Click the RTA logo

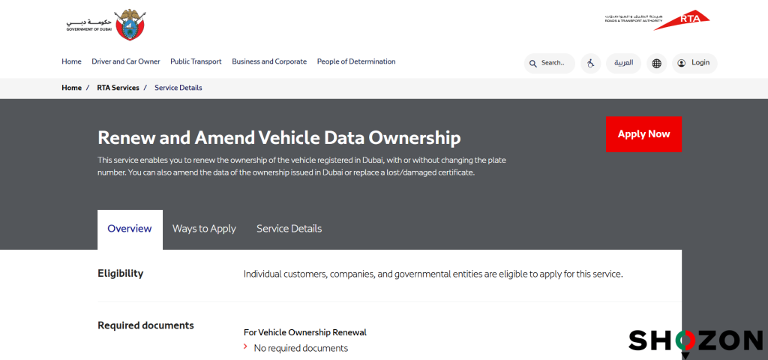coord(657,20)
